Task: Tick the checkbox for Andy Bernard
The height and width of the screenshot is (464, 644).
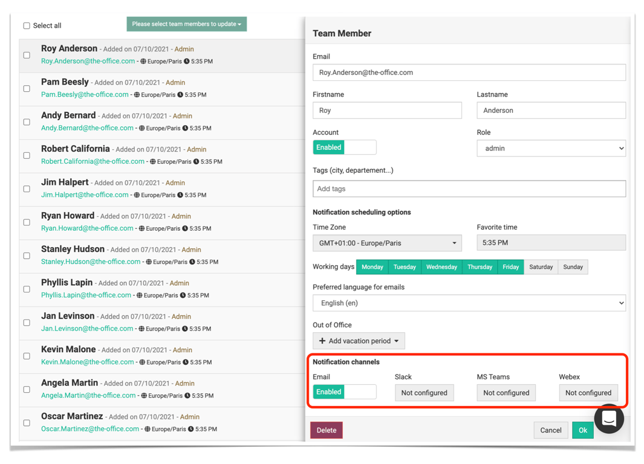Action: [27, 122]
